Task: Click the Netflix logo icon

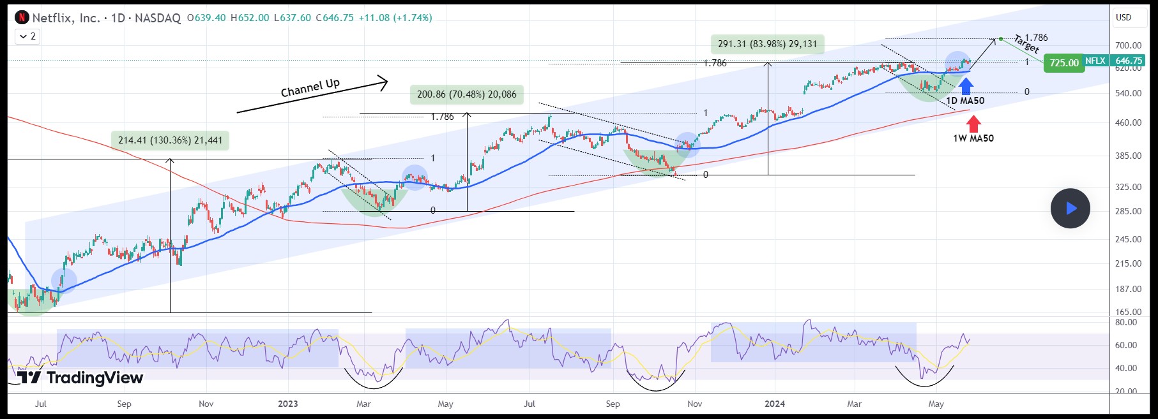Action: 22,17
